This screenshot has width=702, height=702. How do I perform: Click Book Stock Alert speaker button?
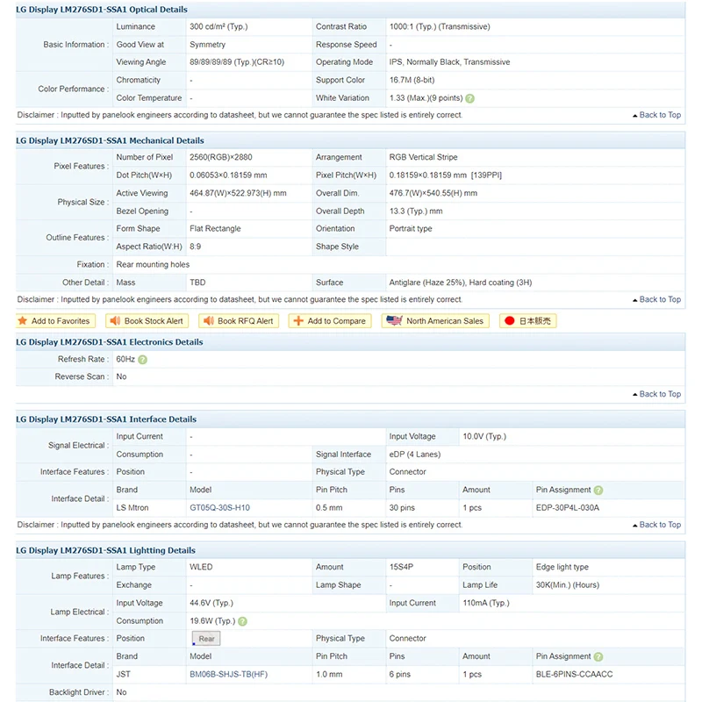click(147, 321)
